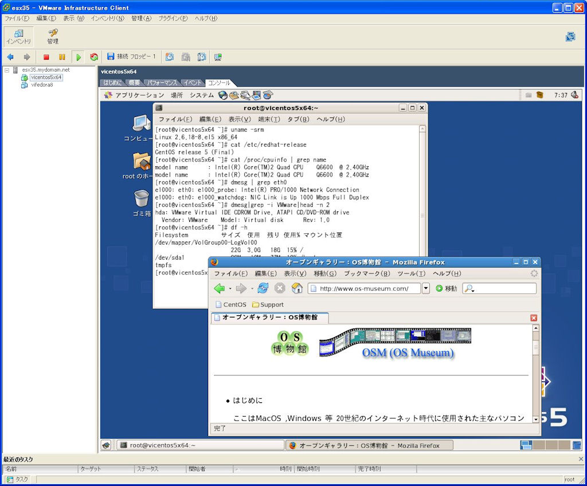Image resolution: width=587 pixels, height=486 pixels.
Task: Open the インベントリ(N) menu
Action: [107, 18]
